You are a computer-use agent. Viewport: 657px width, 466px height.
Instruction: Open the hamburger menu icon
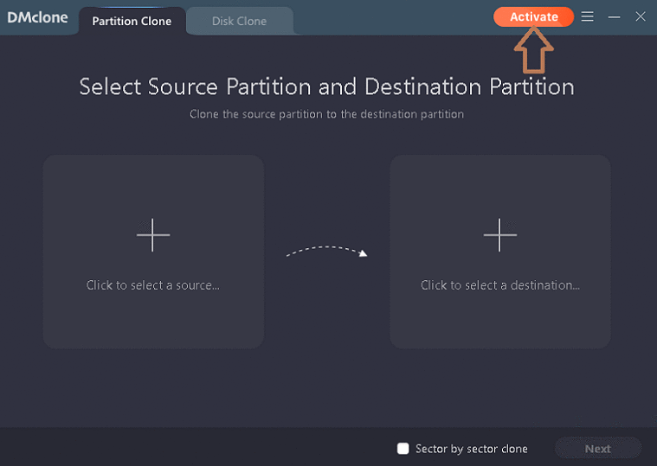pyautogui.click(x=588, y=16)
